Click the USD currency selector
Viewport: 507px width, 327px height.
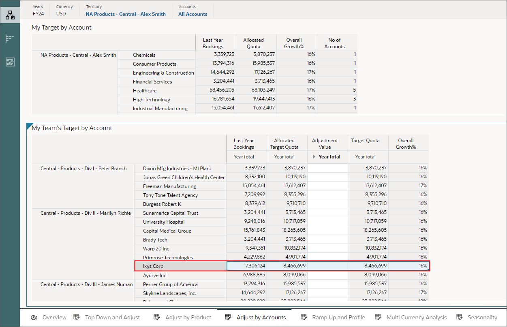click(x=61, y=13)
